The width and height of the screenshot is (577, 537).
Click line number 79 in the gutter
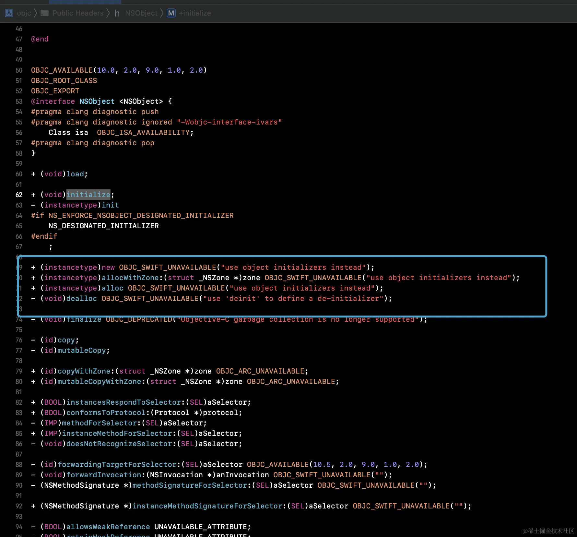point(19,371)
